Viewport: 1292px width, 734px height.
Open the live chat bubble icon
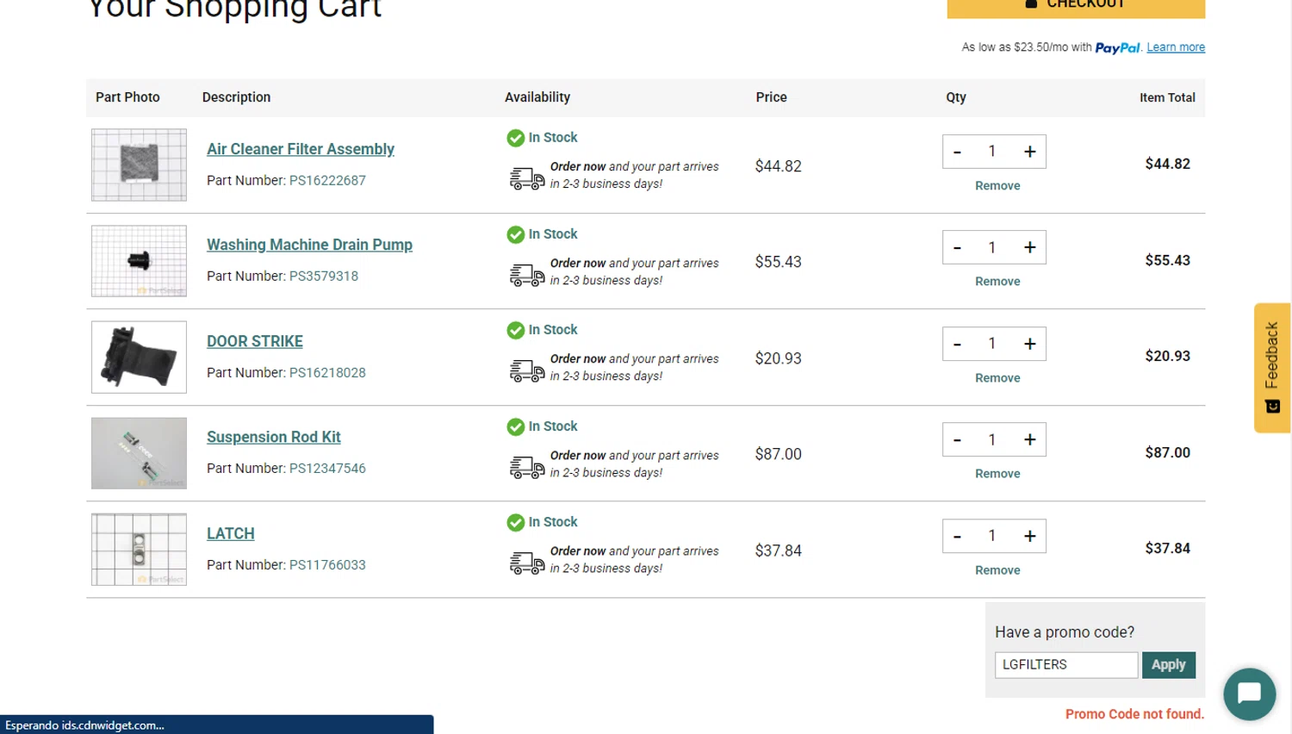[1249, 694]
